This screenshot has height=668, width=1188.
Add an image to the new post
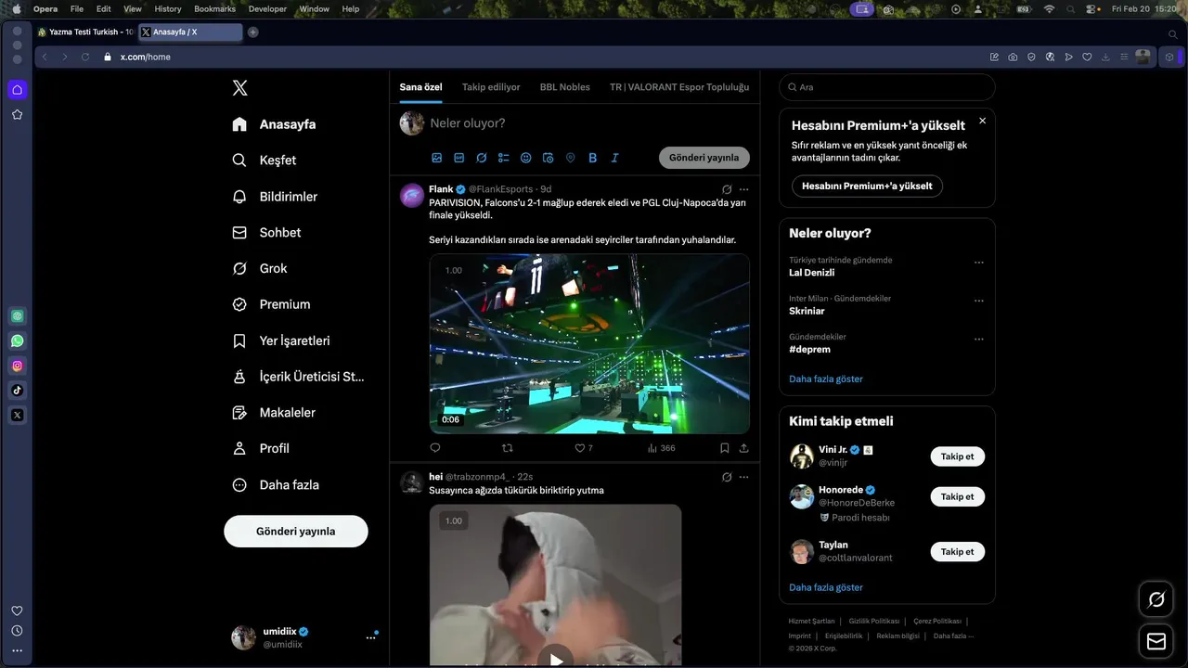coord(437,158)
